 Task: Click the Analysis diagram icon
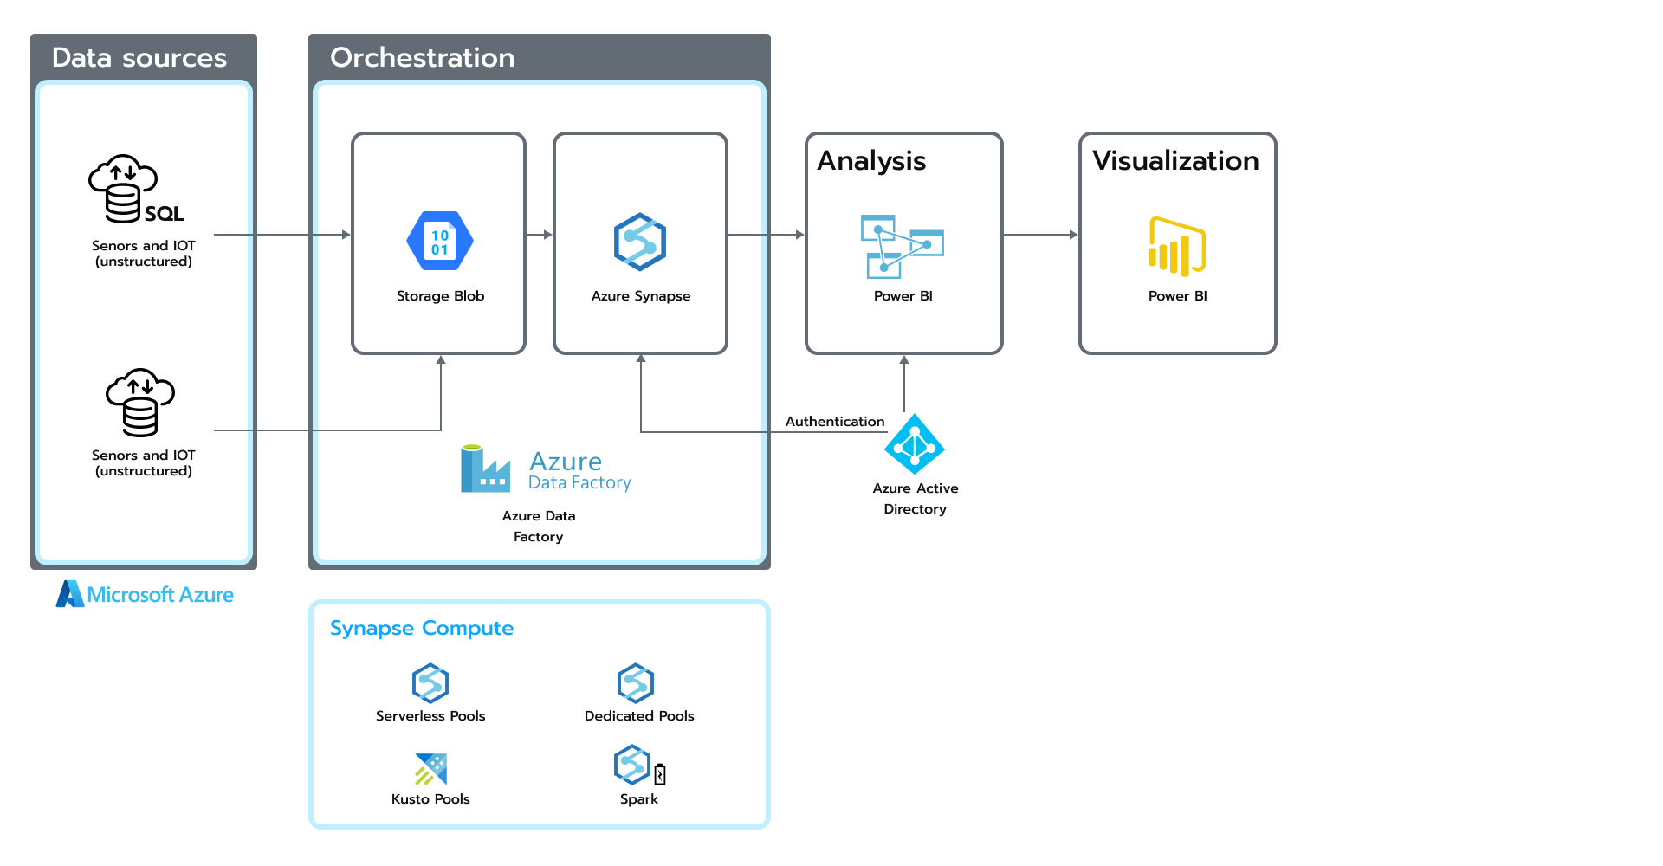pos(902,247)
